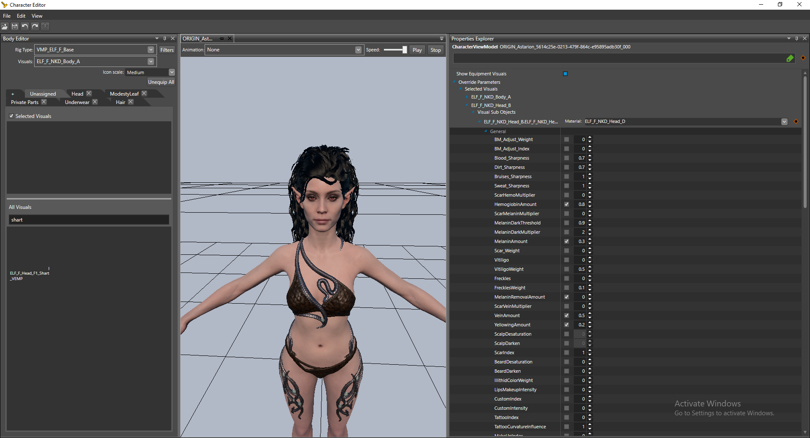Viewport: 810px width, 438px height.
Task: Add a new slot tab with plus
Action: tap(13, 94)
